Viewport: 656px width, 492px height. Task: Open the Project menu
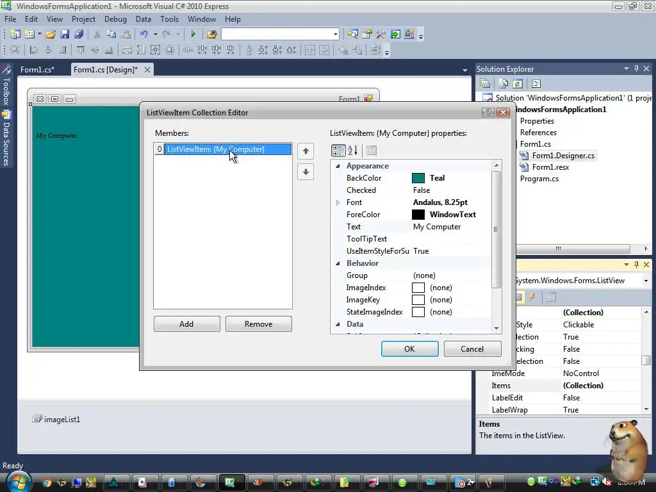coord(83,19)
